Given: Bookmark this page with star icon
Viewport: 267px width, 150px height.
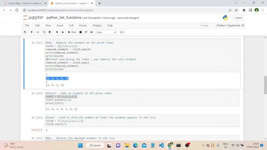Looking at the screenshot, I should click(236, 10).
